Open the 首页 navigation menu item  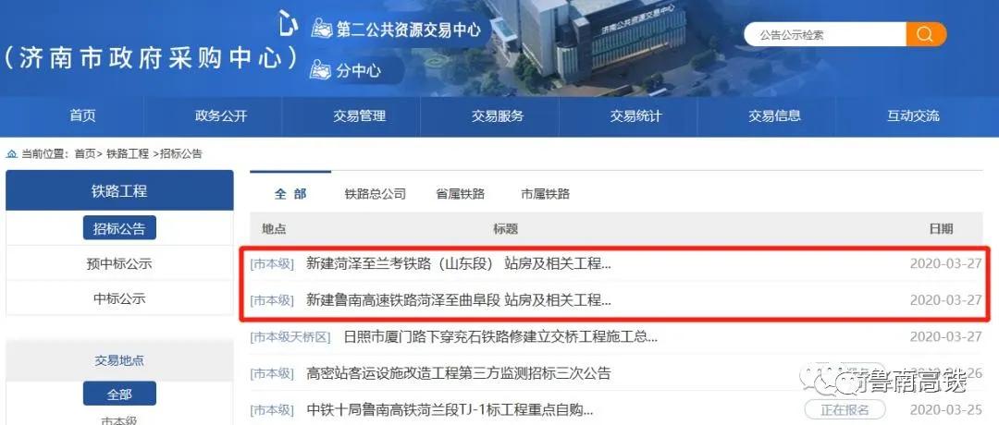coord(83,115)
